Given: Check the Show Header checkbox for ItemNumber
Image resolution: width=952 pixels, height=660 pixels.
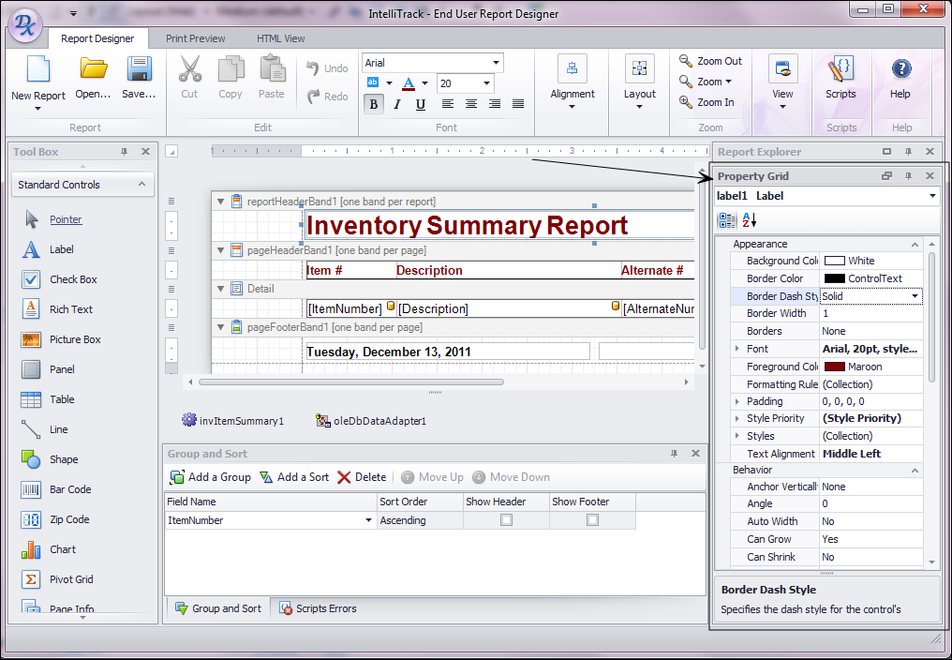Looking at the screenshot, I should tap(506, 520).
